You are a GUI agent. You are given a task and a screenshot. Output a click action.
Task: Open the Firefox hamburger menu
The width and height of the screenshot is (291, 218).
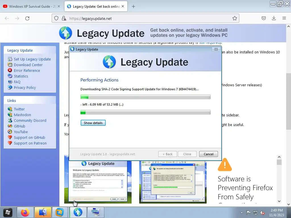284,18
